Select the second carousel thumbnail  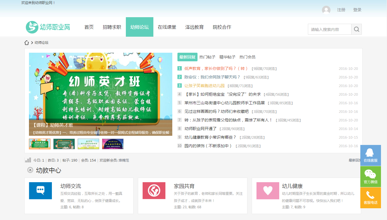pos(64,144)
